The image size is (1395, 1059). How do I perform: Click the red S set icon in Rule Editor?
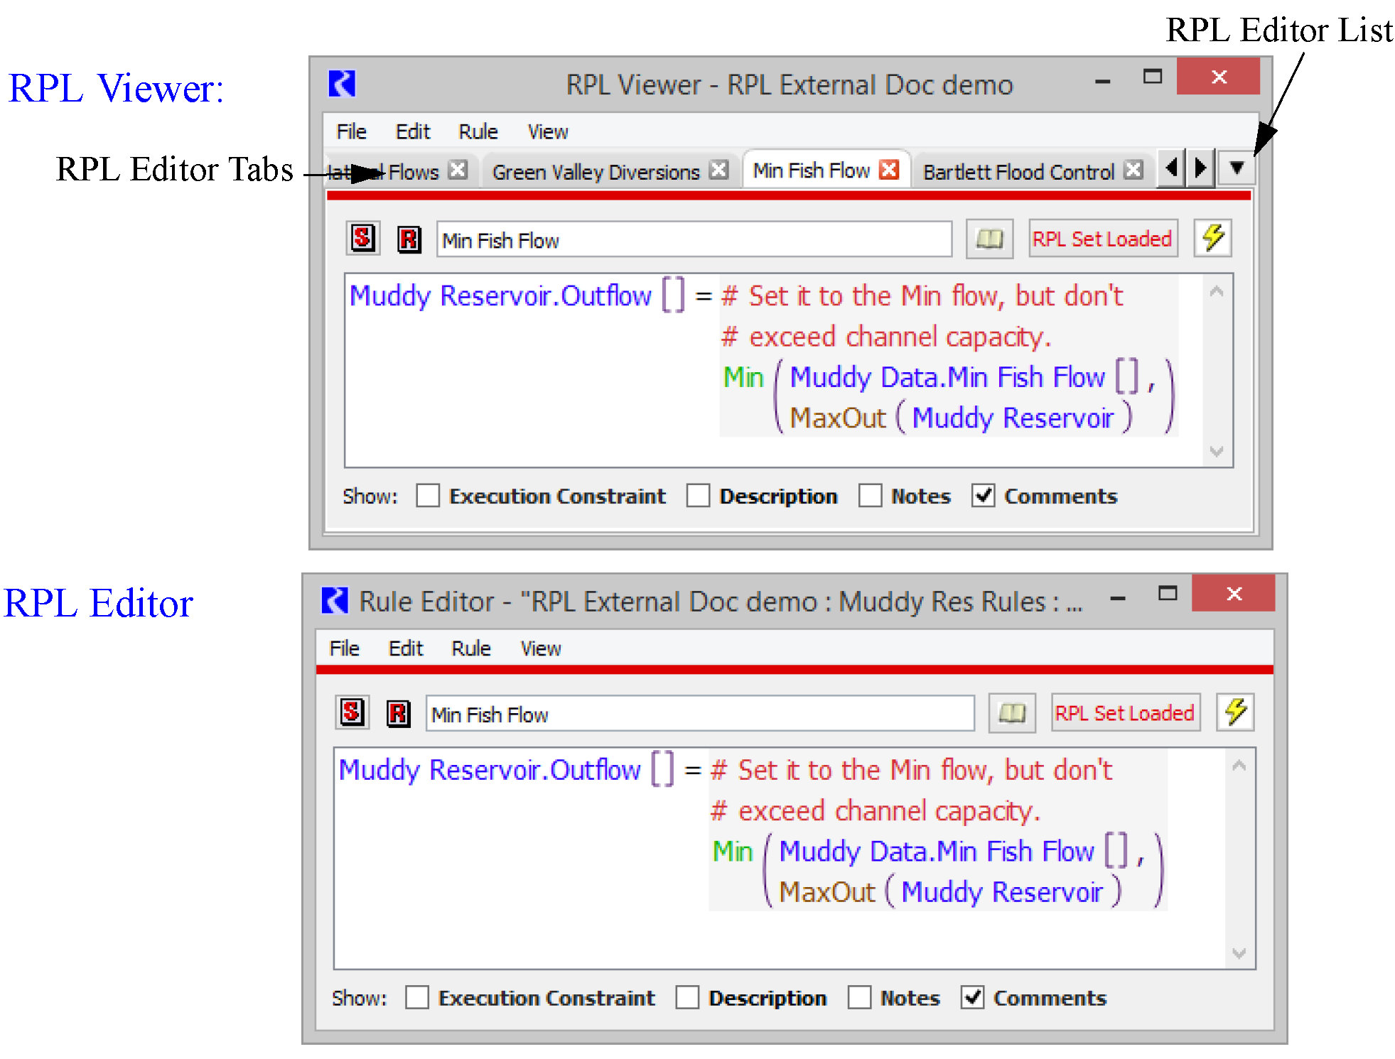352,712
